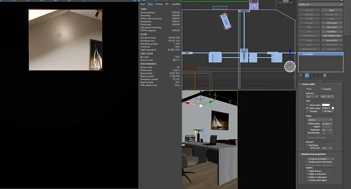
Task: Click the Passes total value 62
Action: (x=178, y=67)
